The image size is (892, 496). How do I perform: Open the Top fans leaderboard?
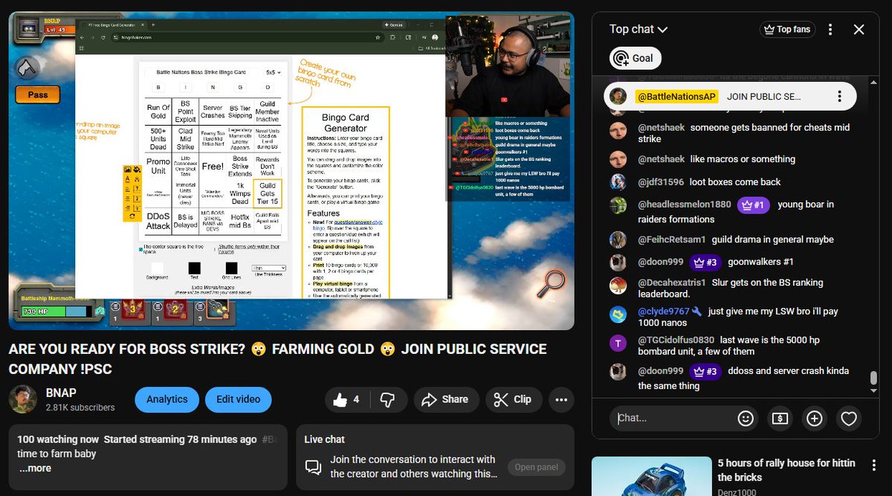click(x=787, y=30)
